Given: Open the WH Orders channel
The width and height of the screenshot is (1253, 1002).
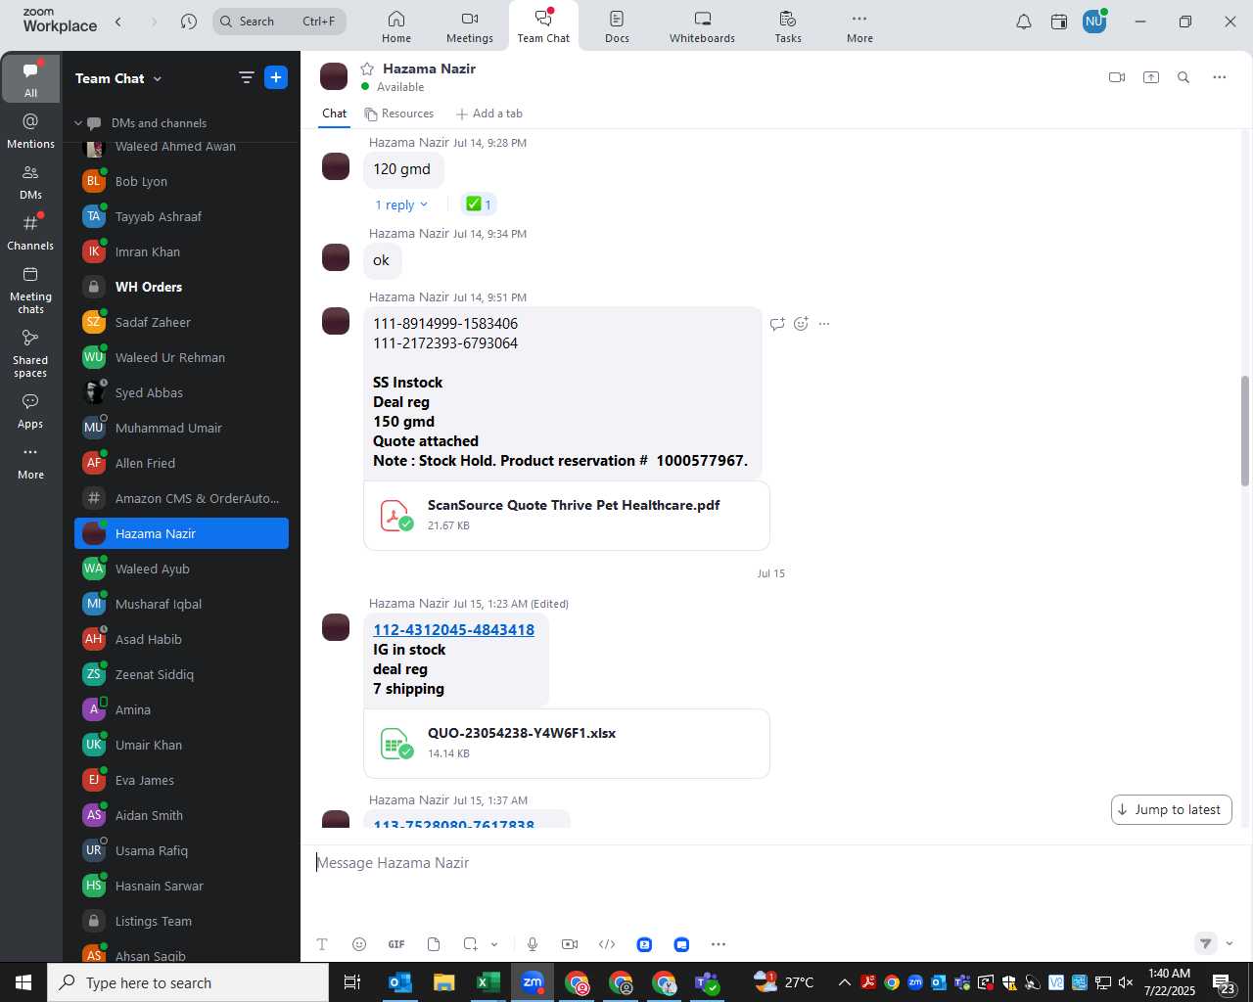Looking at the screenshot, I should (x=182, y=287).
